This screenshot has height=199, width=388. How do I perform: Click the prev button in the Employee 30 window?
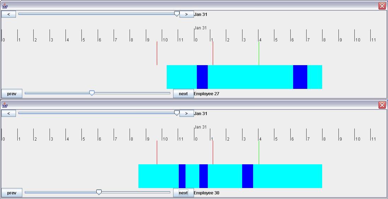[x=12, y=193]
